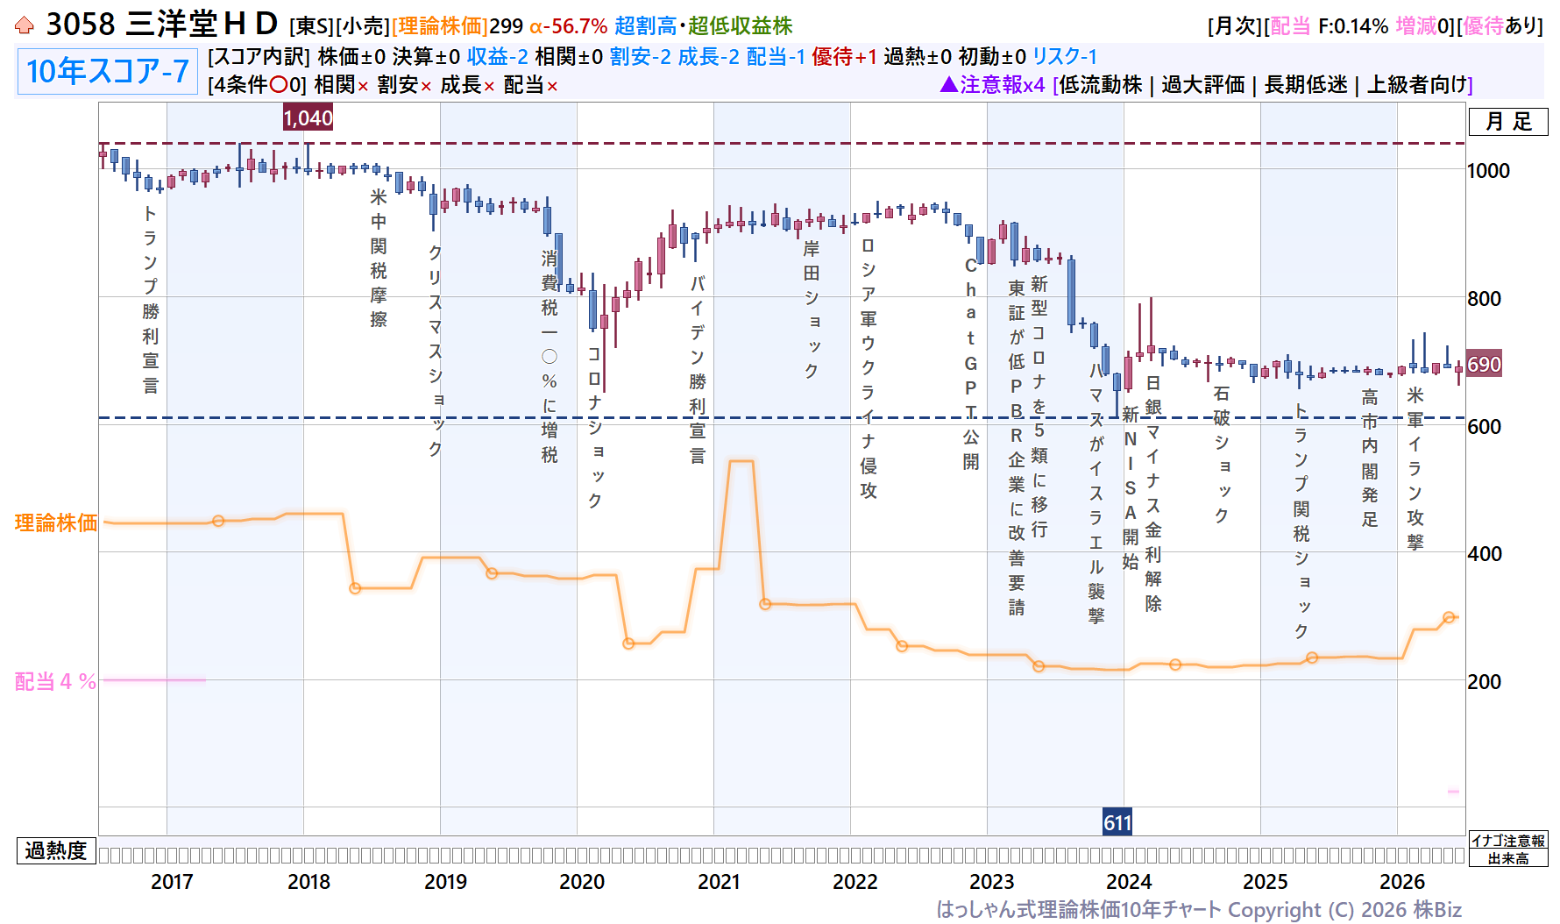Click the 米軍イラン攻撃 event label
The width and height of the screenshot is (1560, 924).
click(x=1415, y=468)
